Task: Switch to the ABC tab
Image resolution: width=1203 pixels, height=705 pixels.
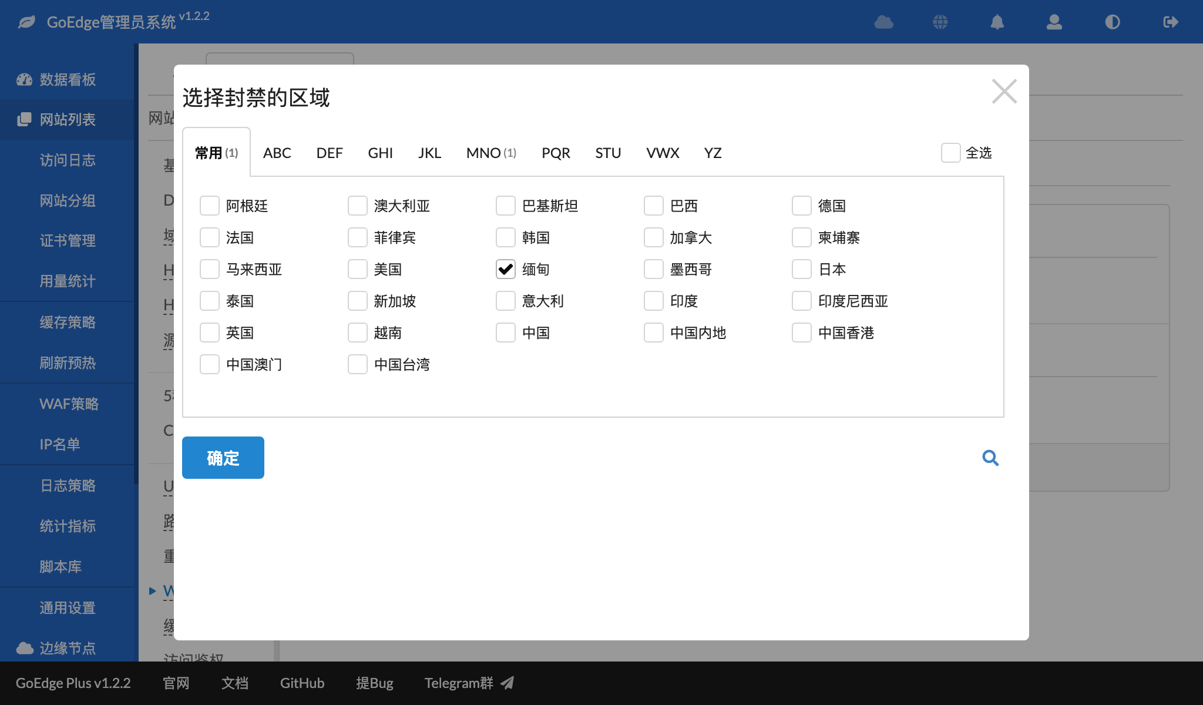Action: point(277,153)
